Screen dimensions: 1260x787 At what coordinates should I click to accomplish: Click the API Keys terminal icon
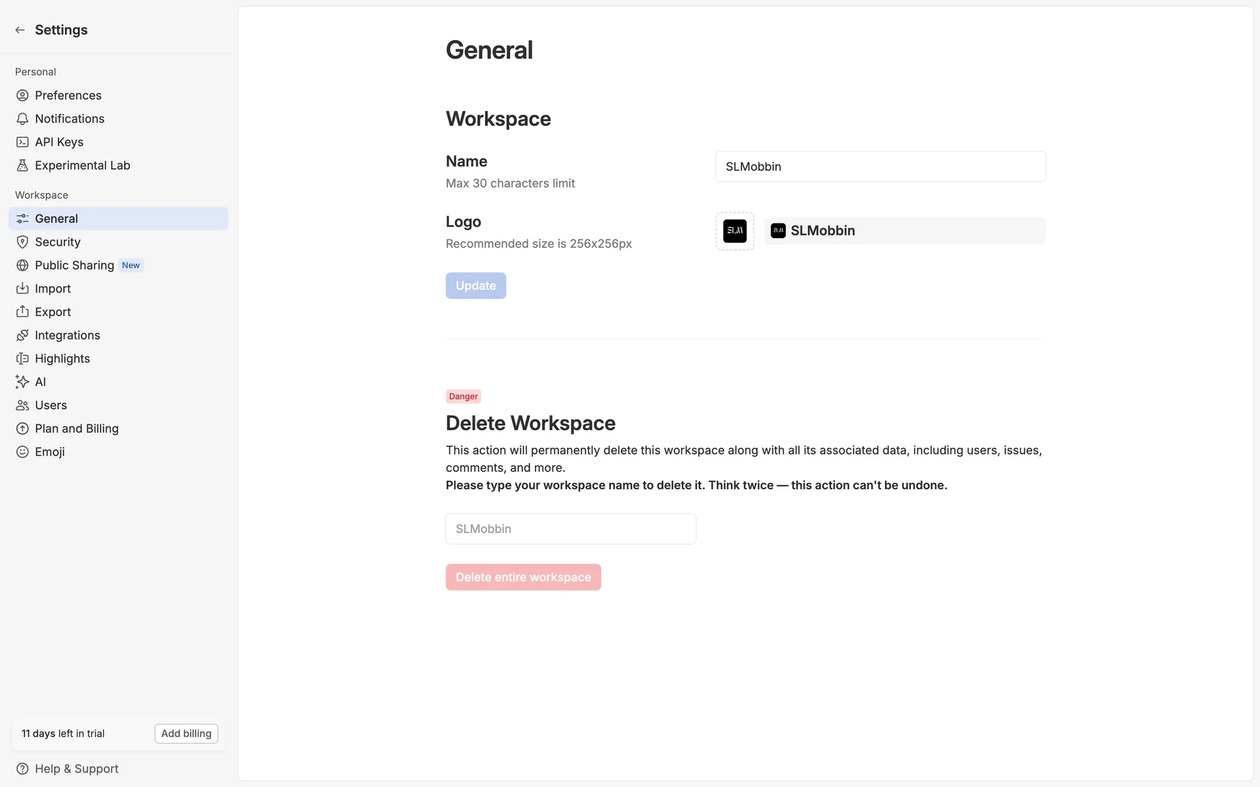coord(22,142)
